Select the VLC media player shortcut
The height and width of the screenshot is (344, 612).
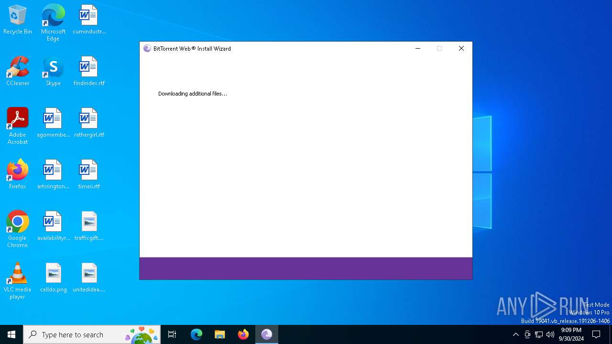[18, 281]
